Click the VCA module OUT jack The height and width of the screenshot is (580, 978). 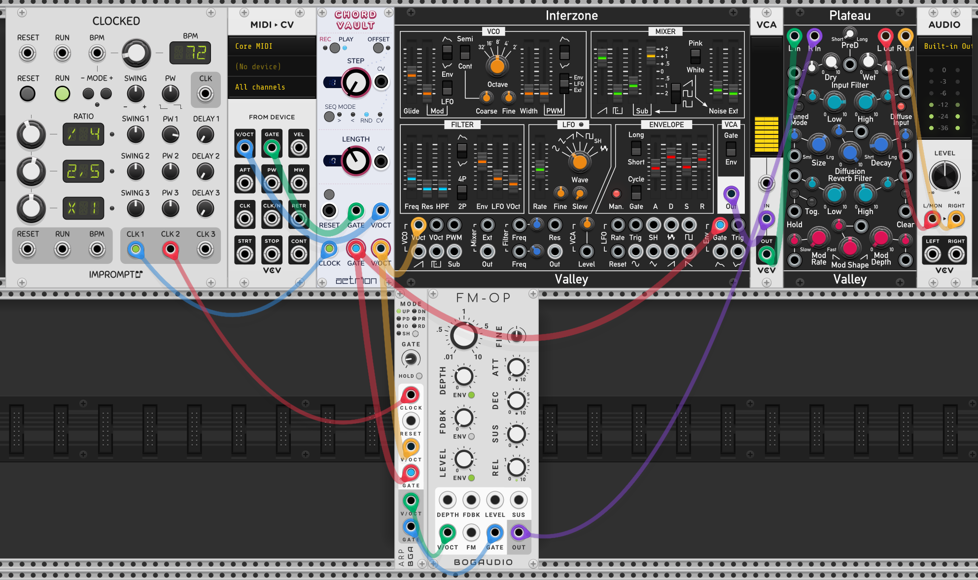[766, 254]
